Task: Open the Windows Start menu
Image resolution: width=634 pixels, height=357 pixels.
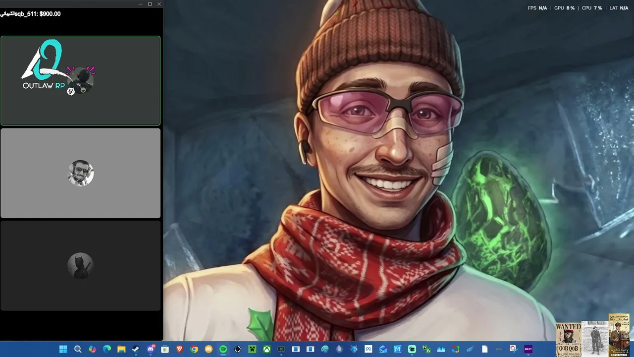Action: pyautogui.click(x=63, y=349)
